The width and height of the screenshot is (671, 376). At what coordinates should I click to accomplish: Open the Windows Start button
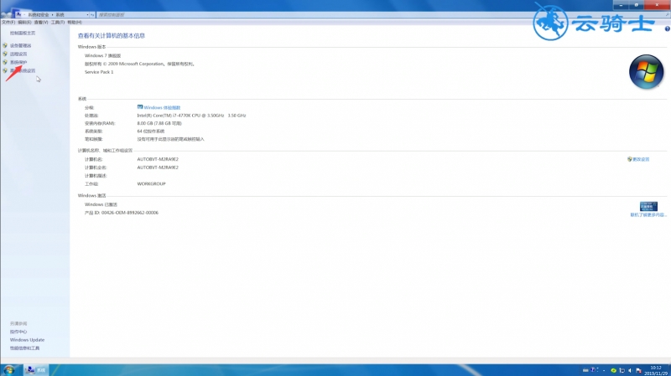9,370
